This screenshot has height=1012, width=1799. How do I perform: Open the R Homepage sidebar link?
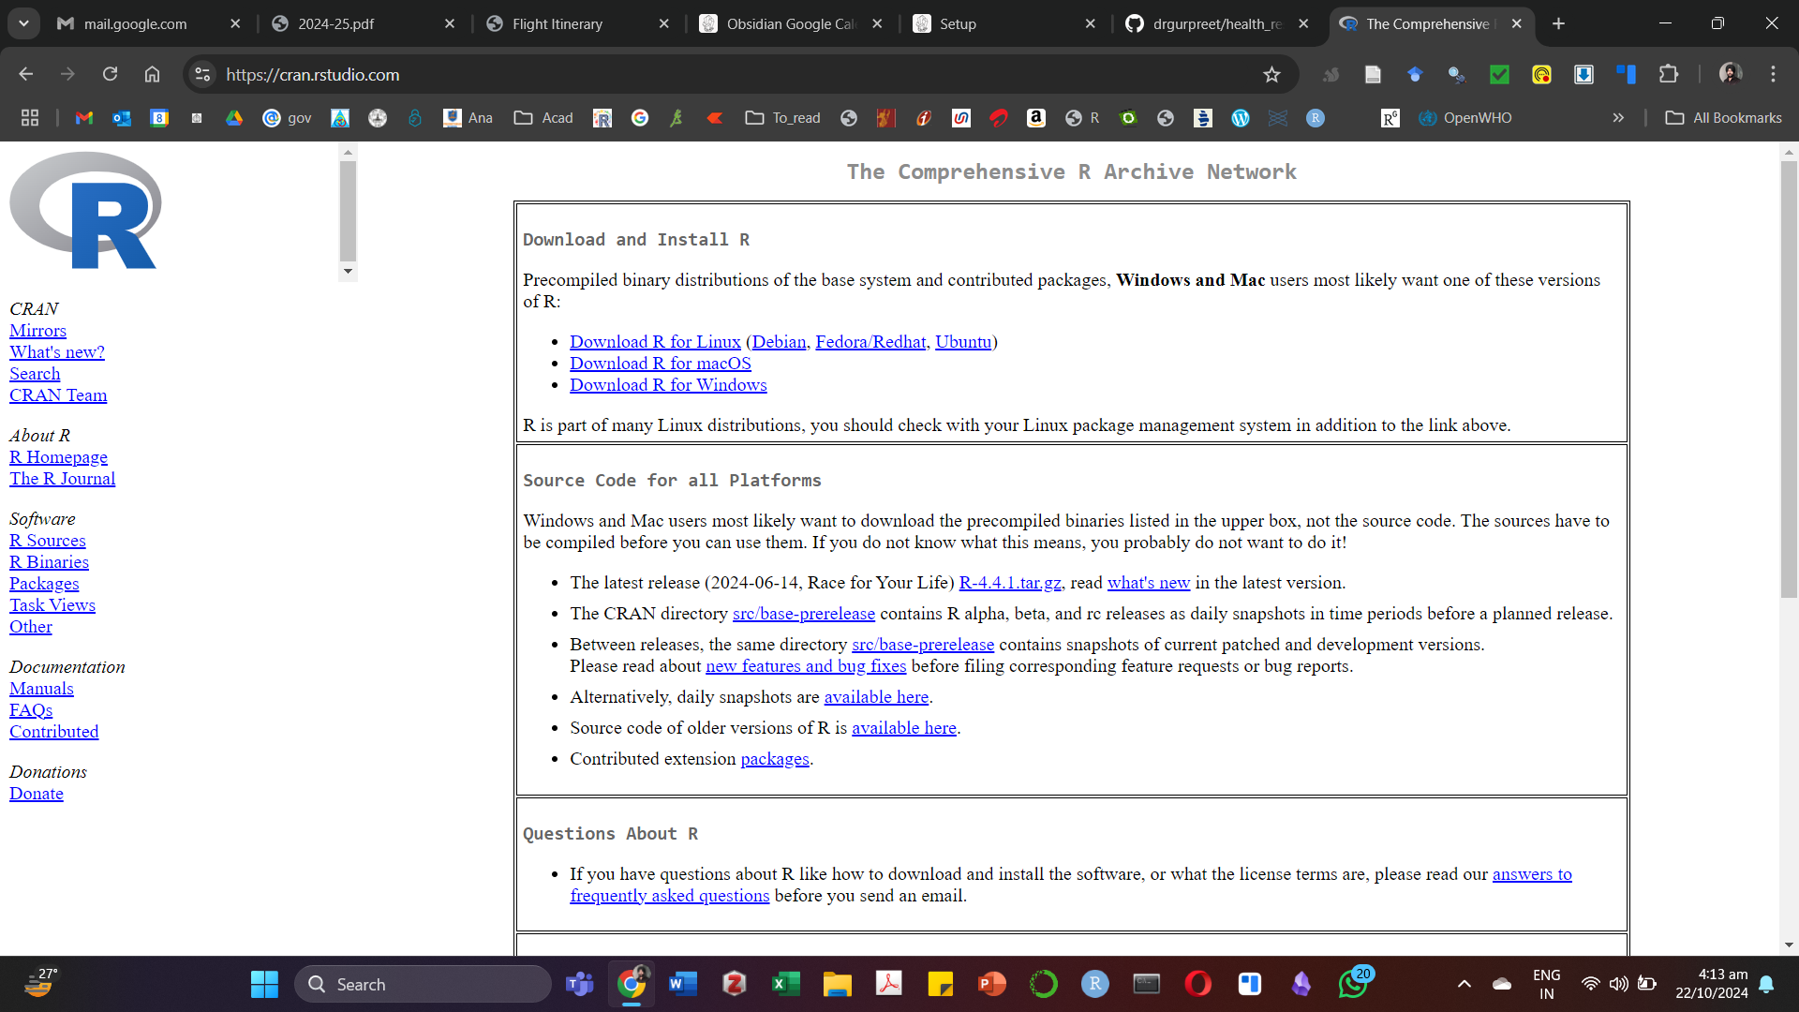(x=58, y=457)
